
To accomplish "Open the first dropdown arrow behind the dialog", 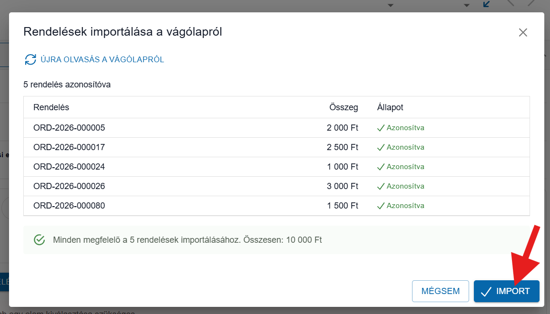I will click(x=391, y=5).
